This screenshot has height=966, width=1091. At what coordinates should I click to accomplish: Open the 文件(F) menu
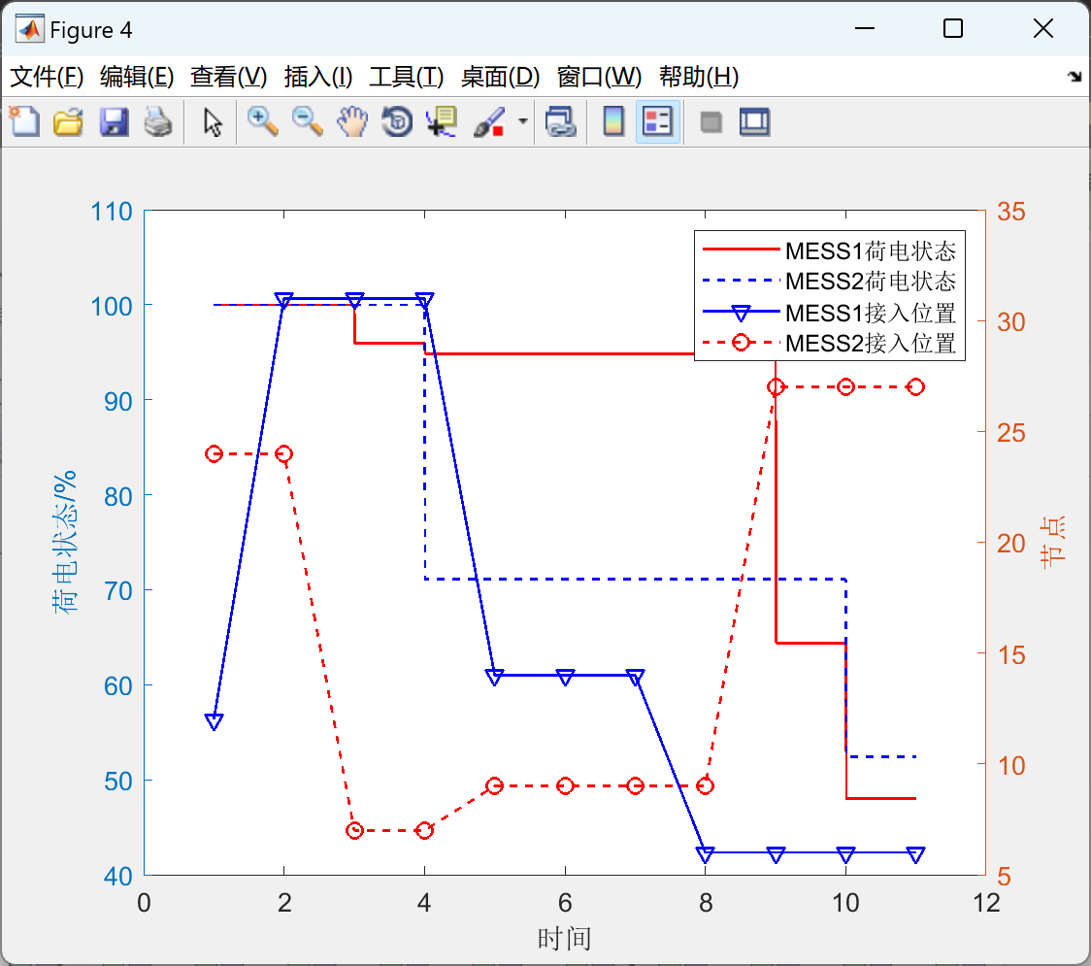click(x=39, y=77)
